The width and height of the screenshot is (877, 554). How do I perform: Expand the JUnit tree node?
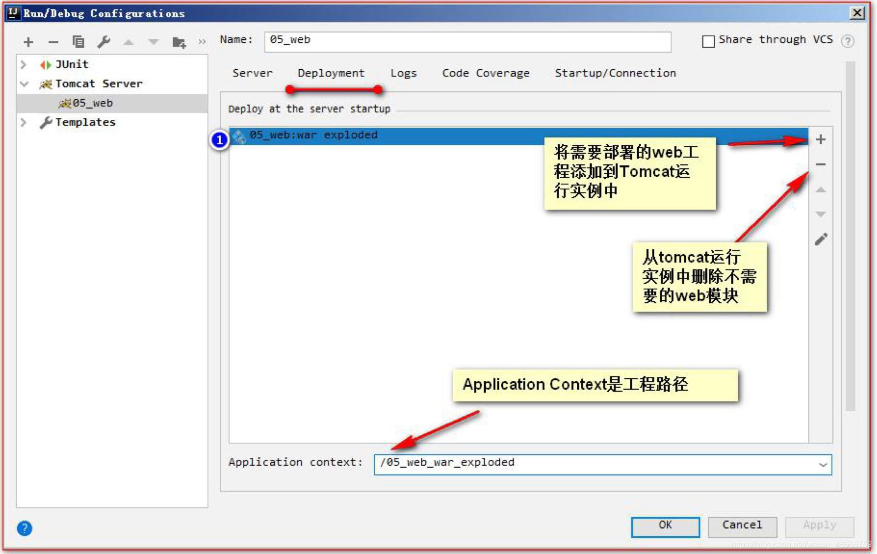24,65
